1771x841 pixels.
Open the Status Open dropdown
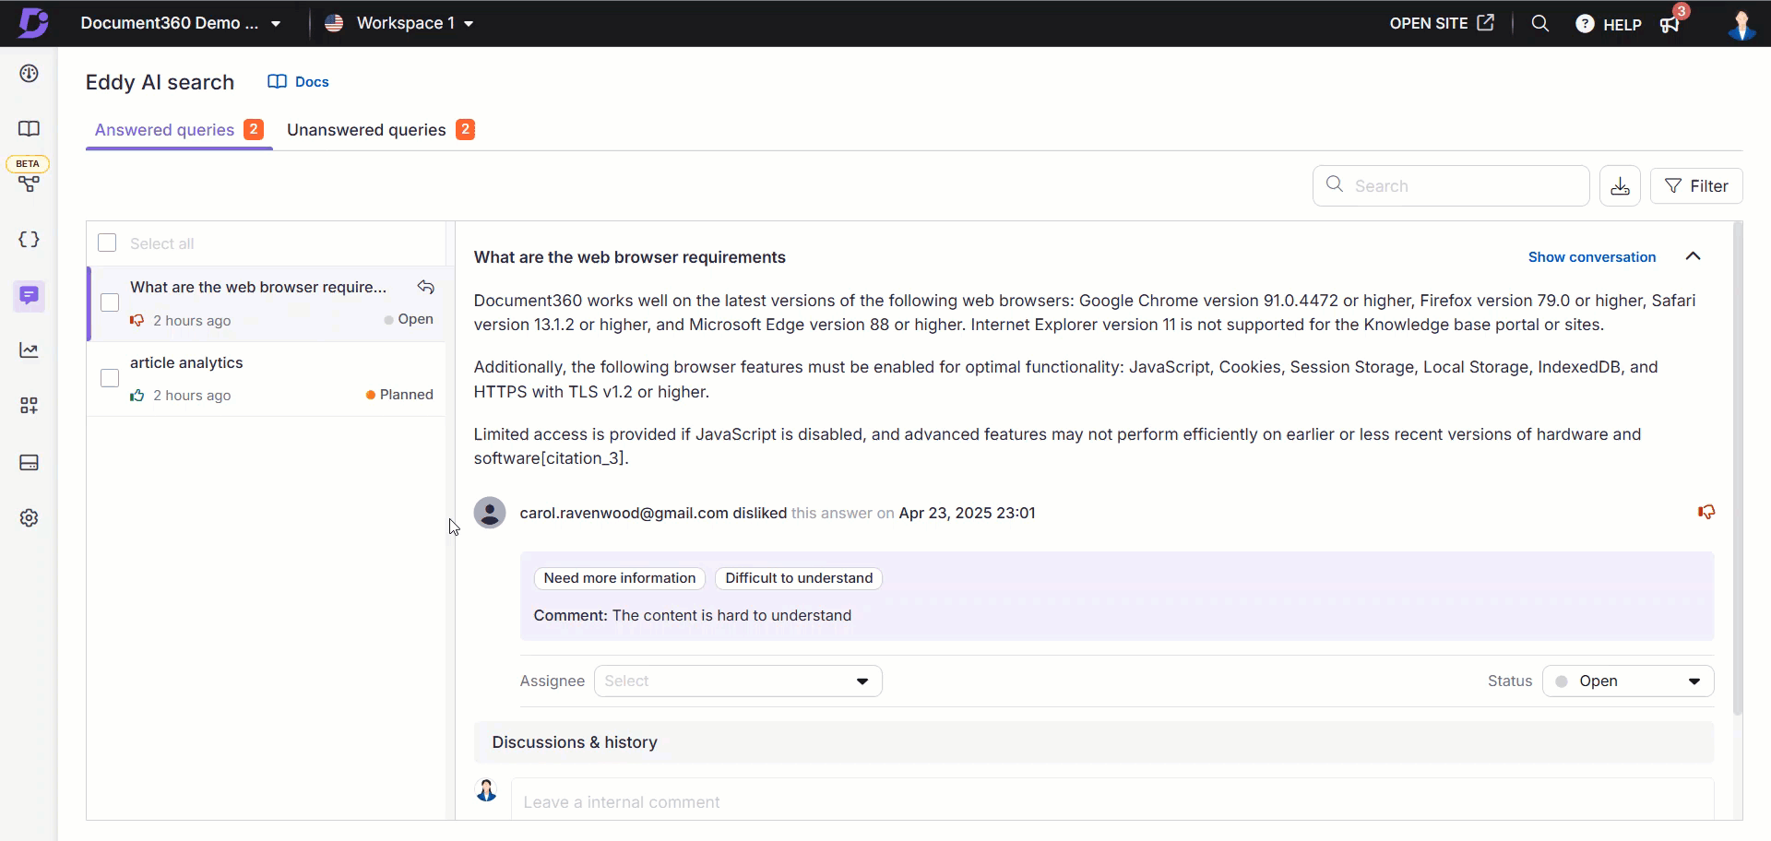pos(1628,681)
